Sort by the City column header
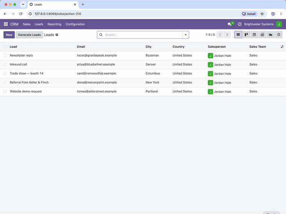Screen dimensions: 286x214 149,47
